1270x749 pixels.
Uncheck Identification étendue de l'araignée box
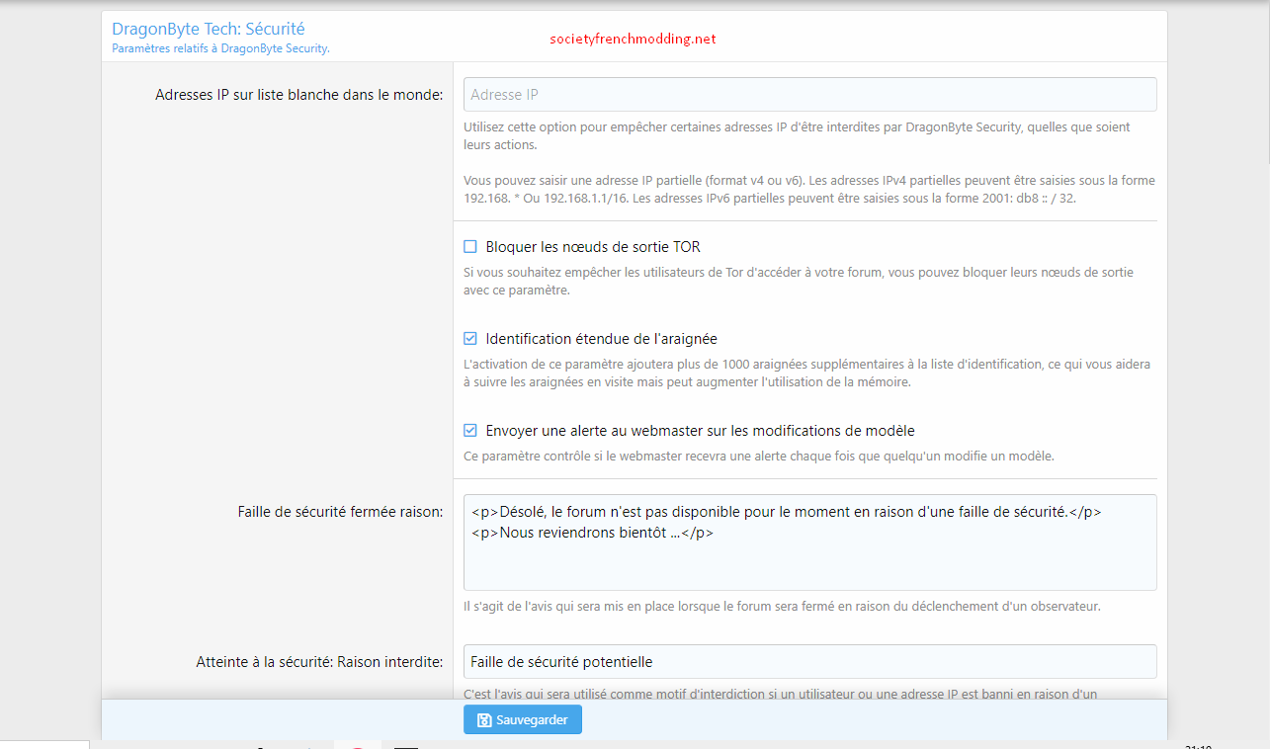(x=470, y=339)
